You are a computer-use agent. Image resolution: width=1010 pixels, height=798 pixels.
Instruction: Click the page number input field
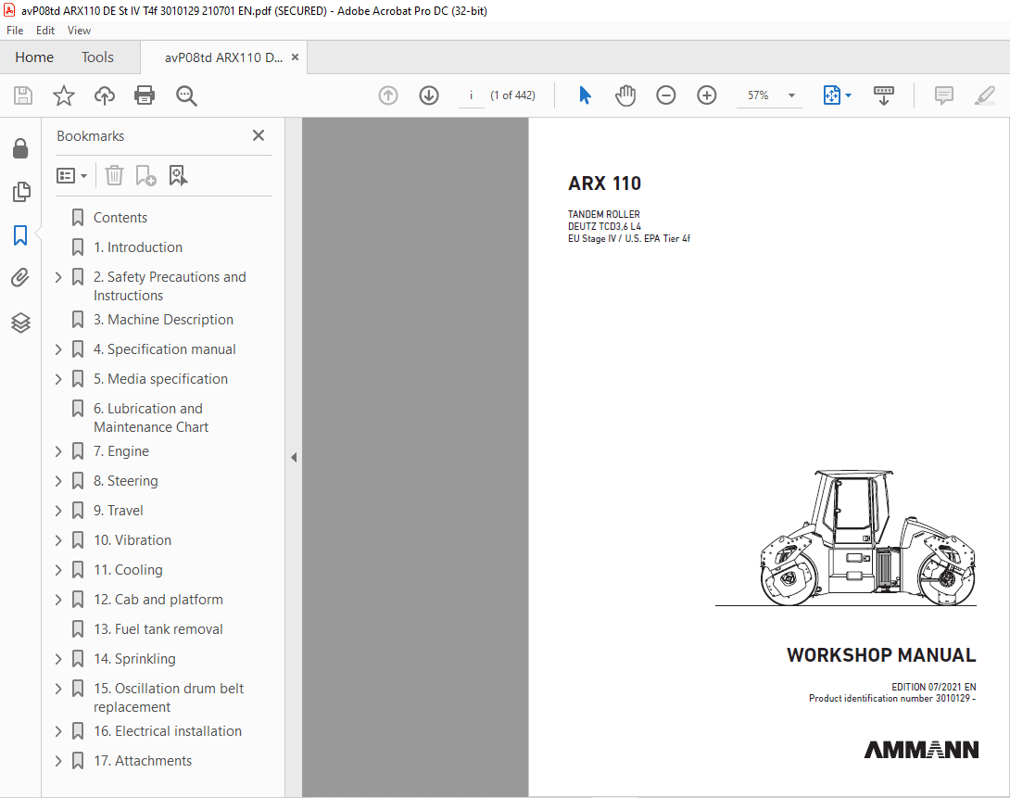click(x=471, y=95)
